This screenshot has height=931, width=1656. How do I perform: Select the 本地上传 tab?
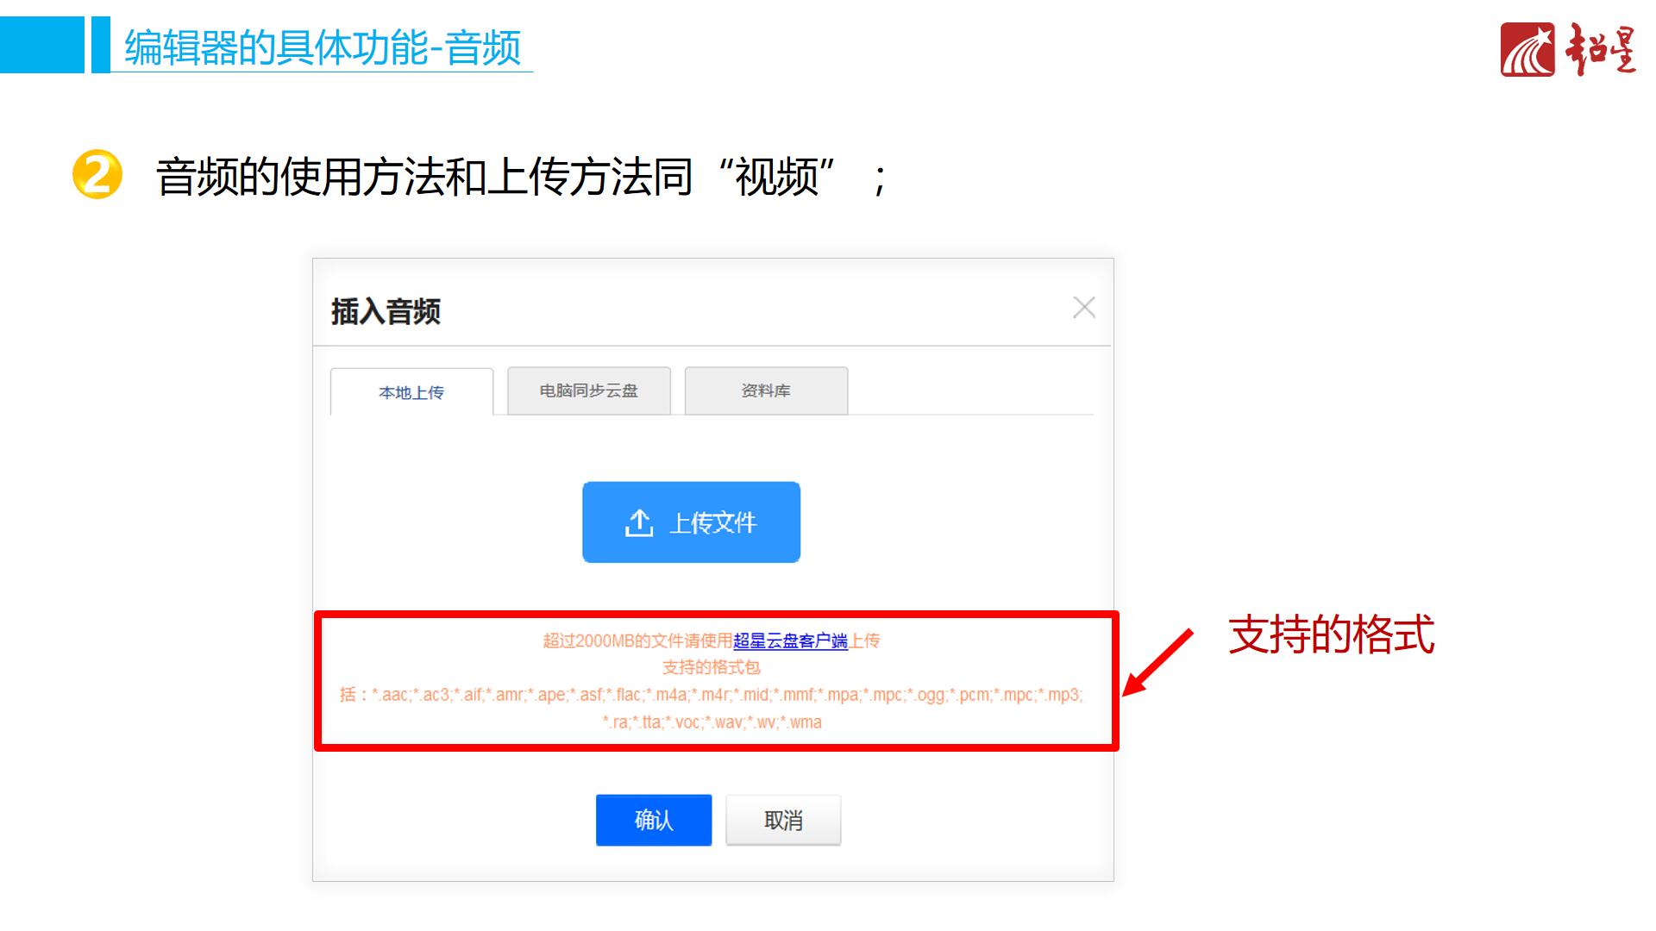[x=411, y=392]
